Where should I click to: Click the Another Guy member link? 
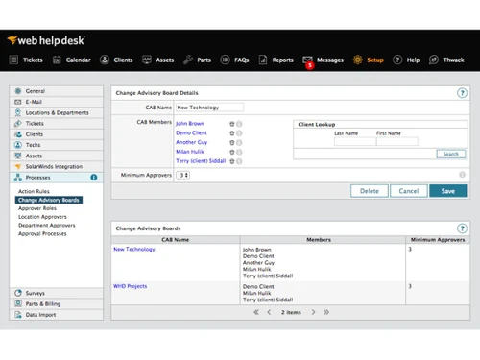coord(192,142)
